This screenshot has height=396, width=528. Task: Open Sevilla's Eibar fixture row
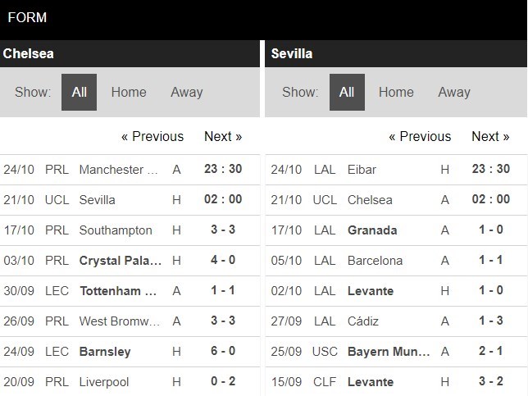coord(396,170)
